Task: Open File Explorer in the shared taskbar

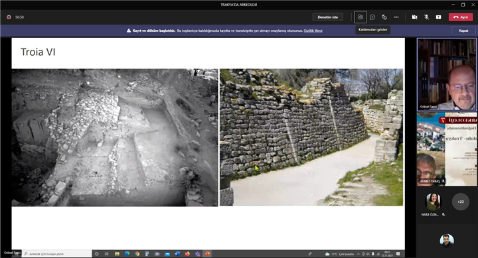Action: [x=117, y=254]
